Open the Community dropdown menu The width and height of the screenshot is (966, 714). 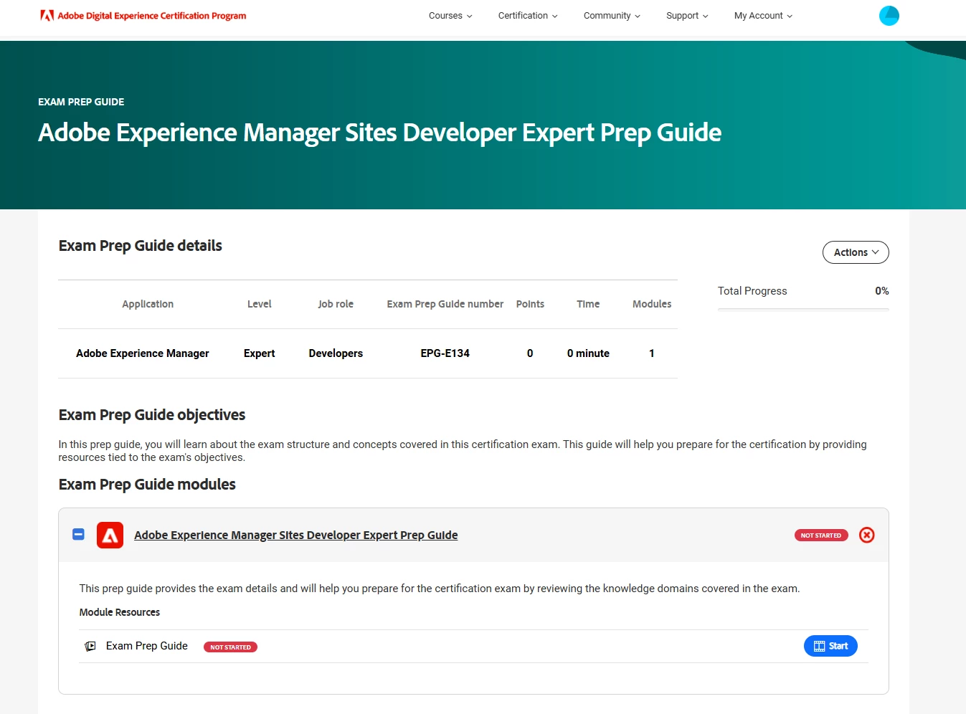pyautogui.click(x=612, y=16)
